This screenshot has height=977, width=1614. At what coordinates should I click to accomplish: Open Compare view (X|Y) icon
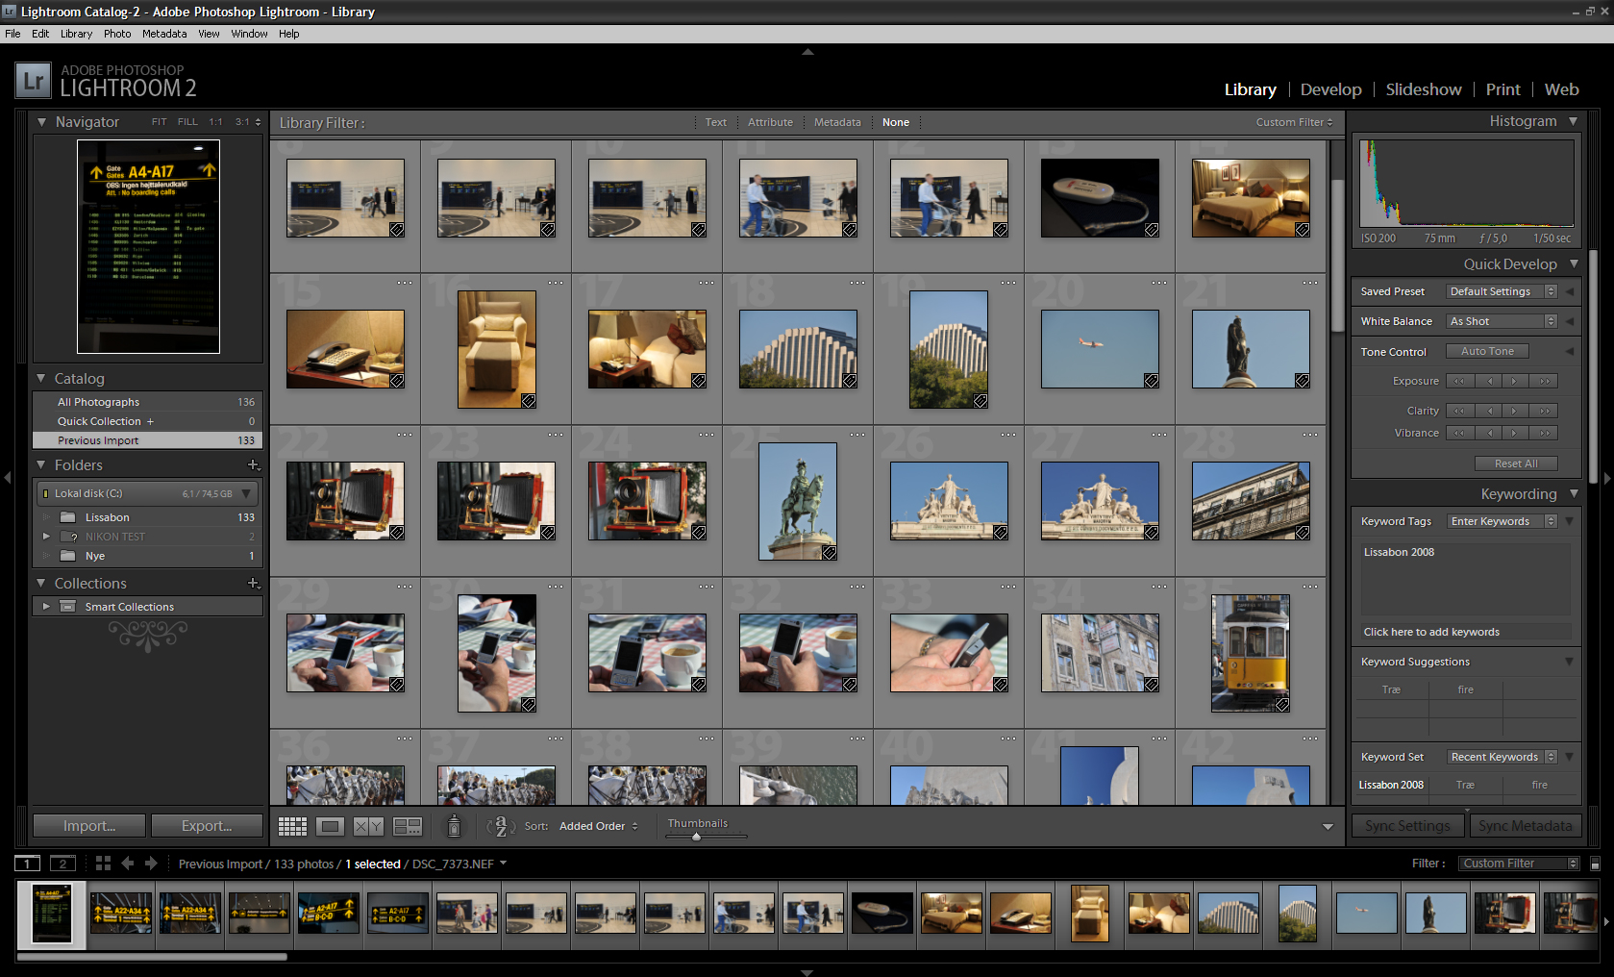[x=368, y=826]
